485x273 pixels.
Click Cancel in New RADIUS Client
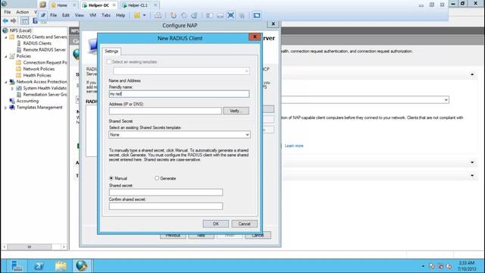pos(244,224)
